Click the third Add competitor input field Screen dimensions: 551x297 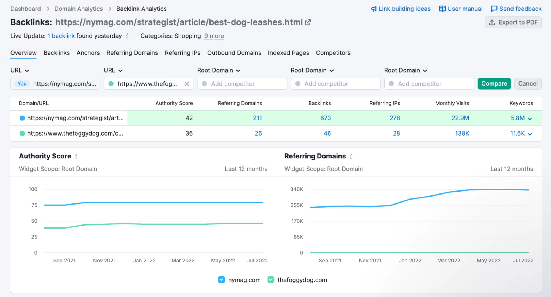[429, 84]
